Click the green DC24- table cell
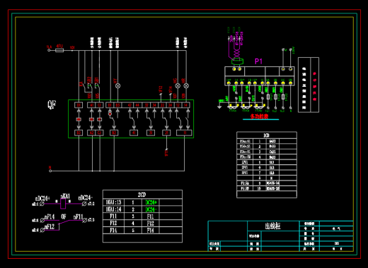 point(151,209)
